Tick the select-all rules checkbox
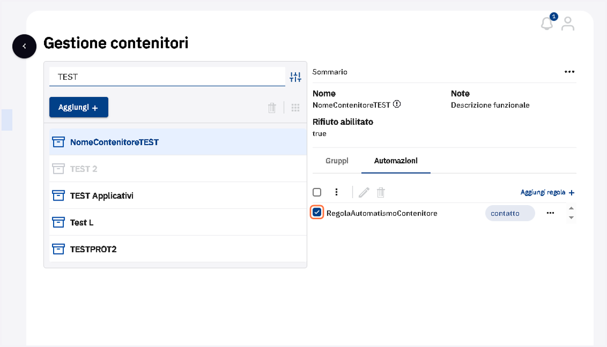Image resolution: width=607 pixels, height=347 pixels. pos(317,192)
